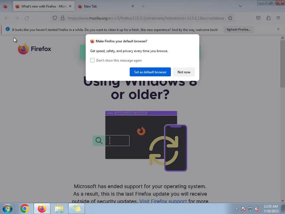The image size is (285, 214).
Task: Click the page vertical scrollbar thumb
Action: pyautogui.click(x=282, y=64)
